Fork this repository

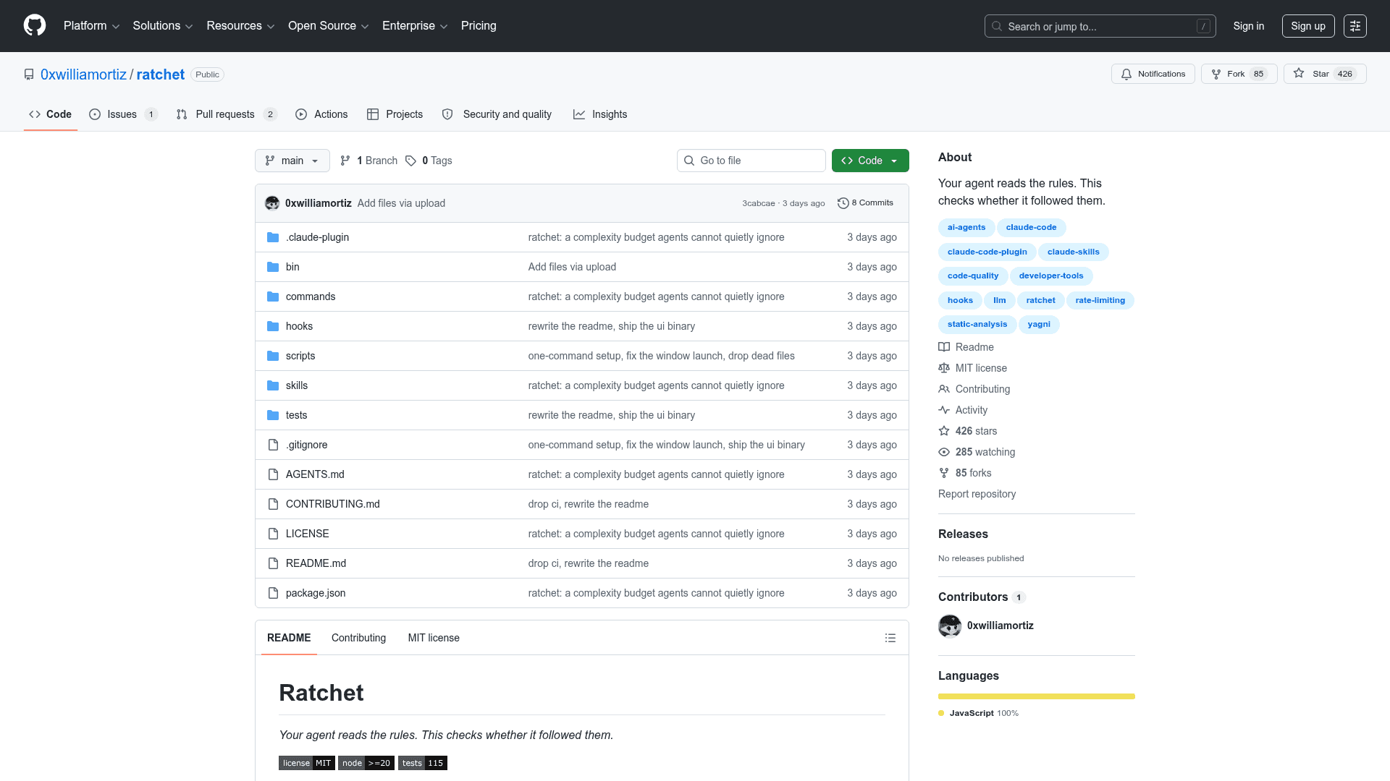pos(1239,74)
